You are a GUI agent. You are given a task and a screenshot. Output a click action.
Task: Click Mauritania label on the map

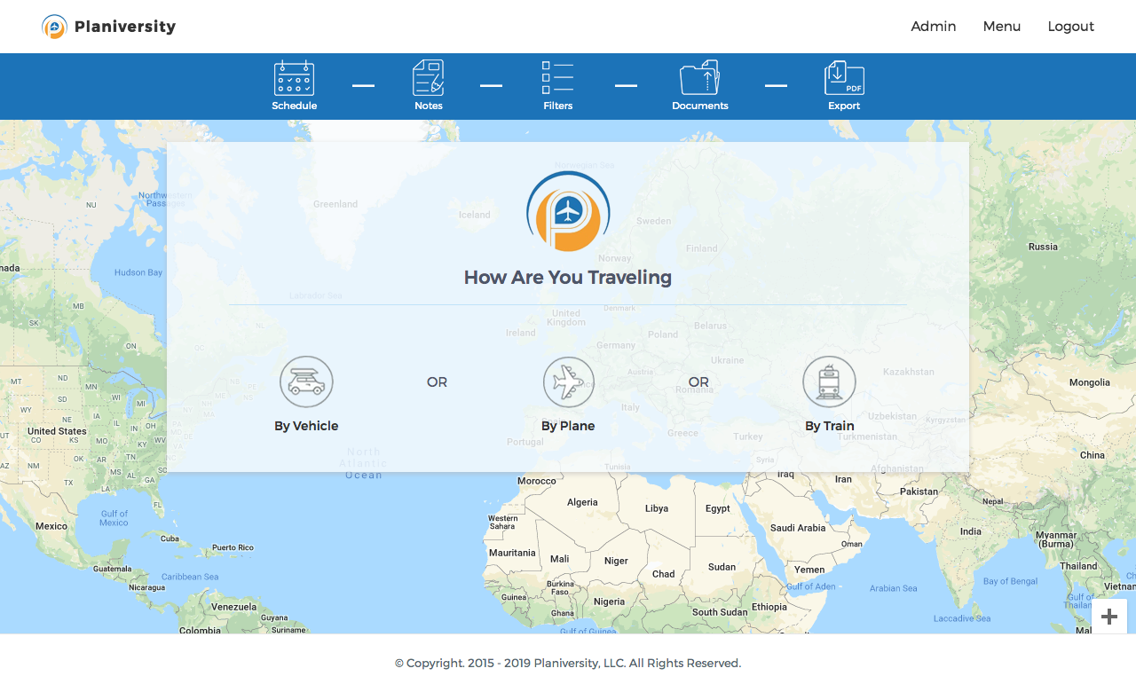(x=512, y=553)
